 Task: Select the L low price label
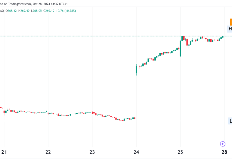click(x=230, y=121)
